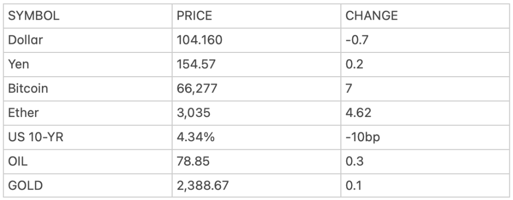Click the Ether symbol cell
513x200 pixels.
(88, 113)
